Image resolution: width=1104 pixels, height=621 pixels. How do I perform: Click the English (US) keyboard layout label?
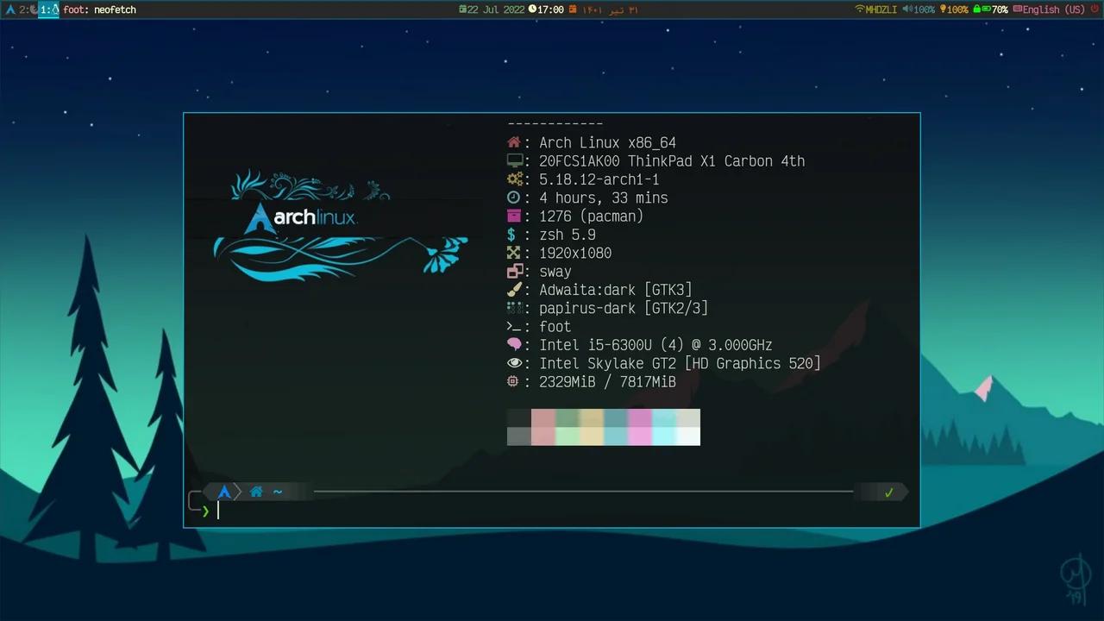[1049, 9]
